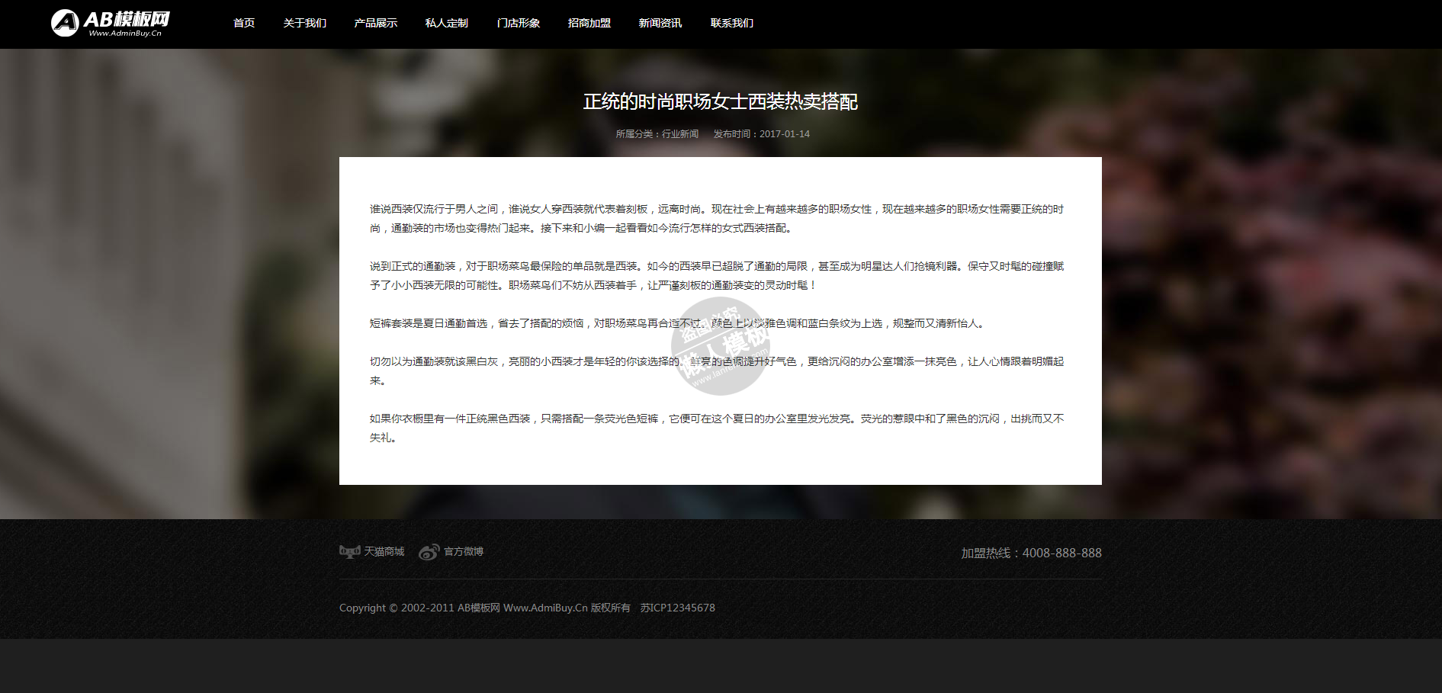Click the article title 正统的时尚职场女士西装热卖搭配
This screenshot has height=693, width=1442.
[x=721, y=101]
